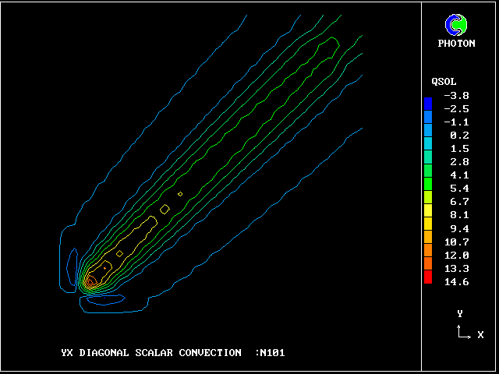This screenshot has height=374, width=499.
Task: Click the red swatch at legend bottom
Action: click(x=428, y=280)
